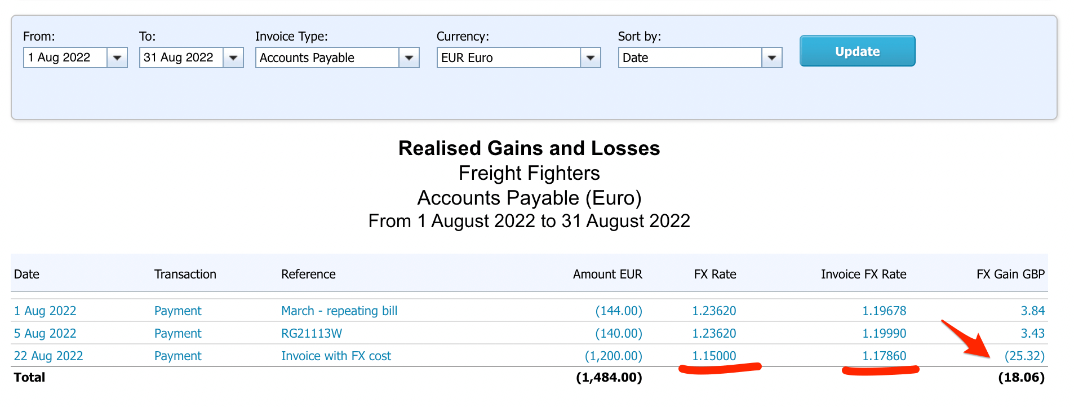Click the Accounts Payable invoice type field

[x=327, y=58]
